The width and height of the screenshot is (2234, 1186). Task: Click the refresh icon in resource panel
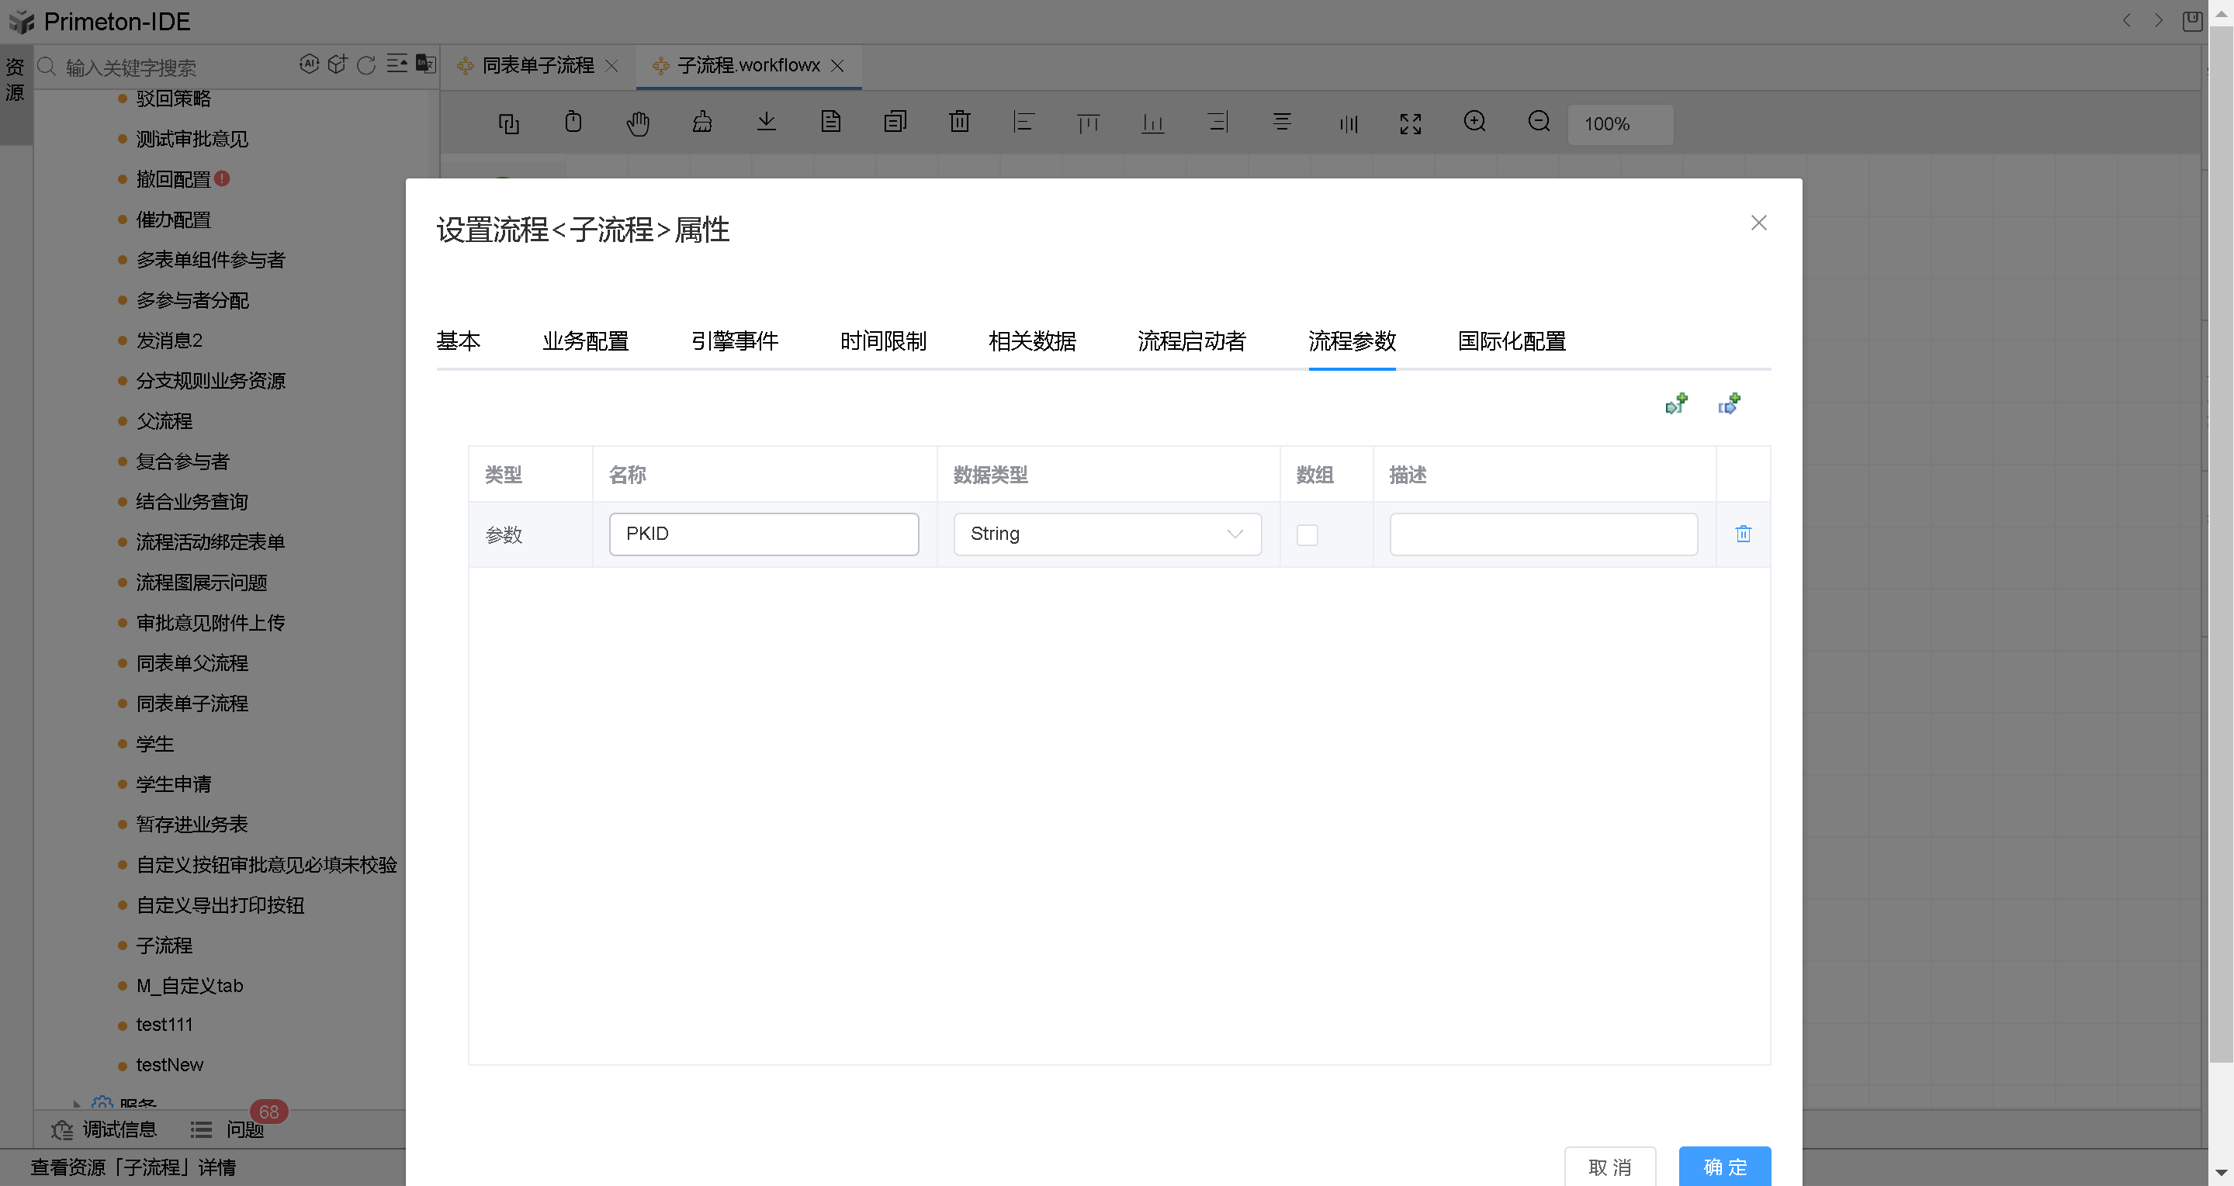click(366, 66)
